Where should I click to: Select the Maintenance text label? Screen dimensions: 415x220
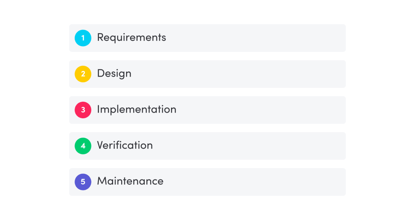130,181
